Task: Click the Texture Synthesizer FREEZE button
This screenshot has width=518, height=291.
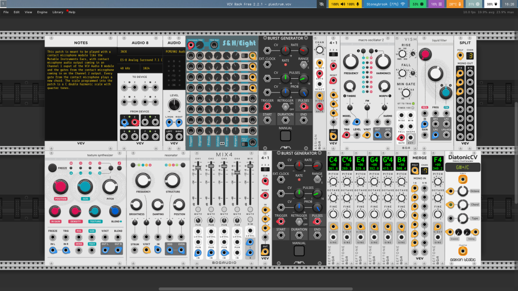Action: point(52,168)
